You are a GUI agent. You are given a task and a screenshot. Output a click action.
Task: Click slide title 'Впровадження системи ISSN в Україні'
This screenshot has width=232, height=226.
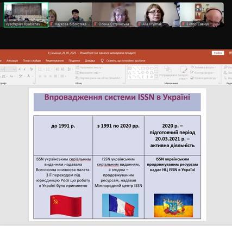pyautogui.click(x=117, y=97)
